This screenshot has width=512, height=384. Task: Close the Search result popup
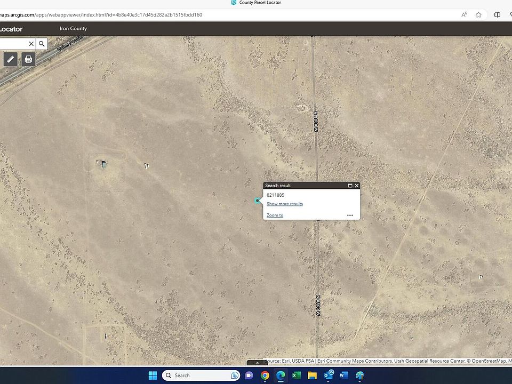[x=357, y=186]
